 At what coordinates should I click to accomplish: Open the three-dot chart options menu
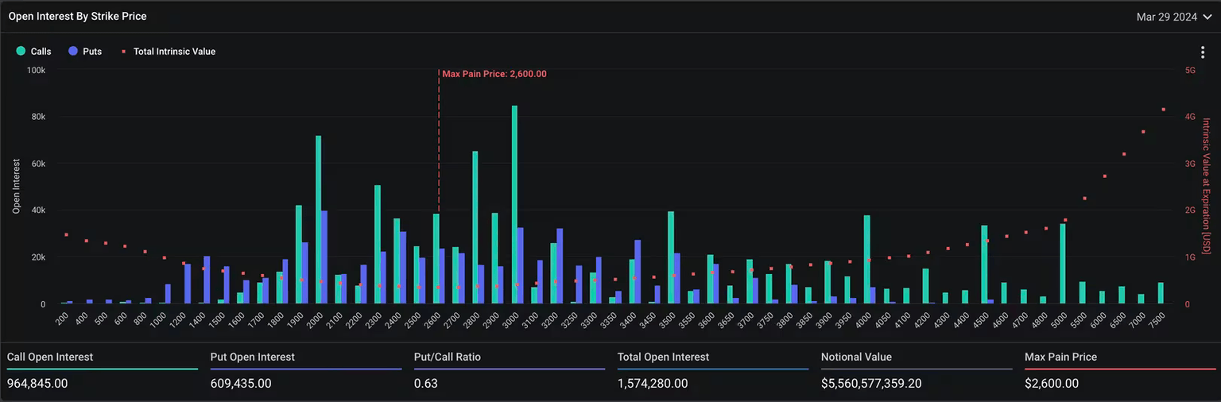(1203, 52)
